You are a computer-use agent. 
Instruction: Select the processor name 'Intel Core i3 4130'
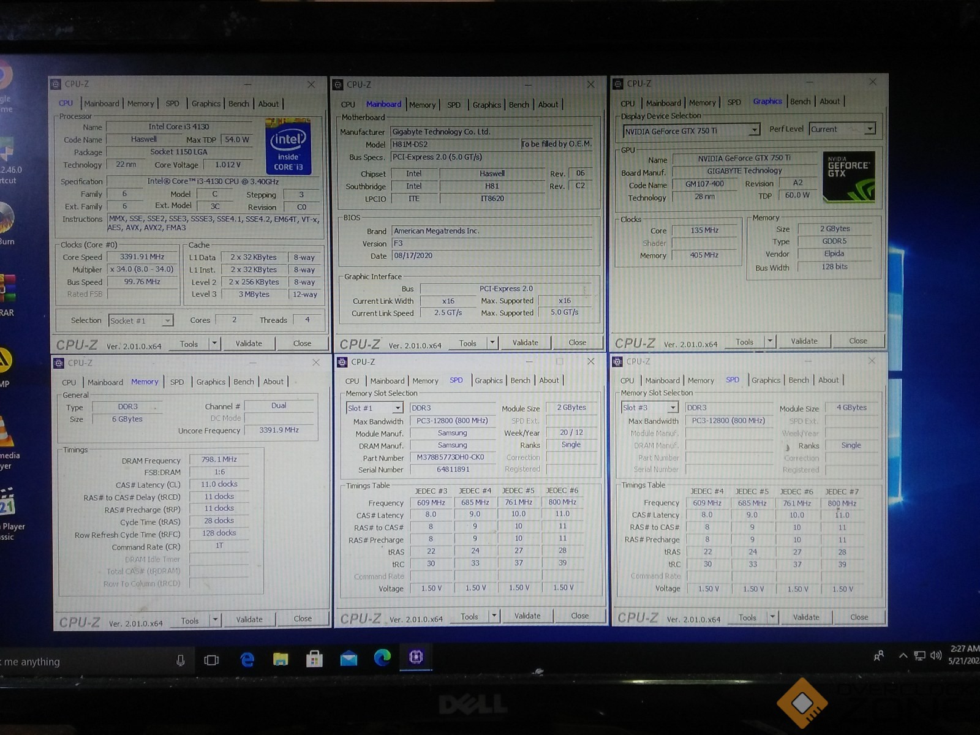coord(179,127)
